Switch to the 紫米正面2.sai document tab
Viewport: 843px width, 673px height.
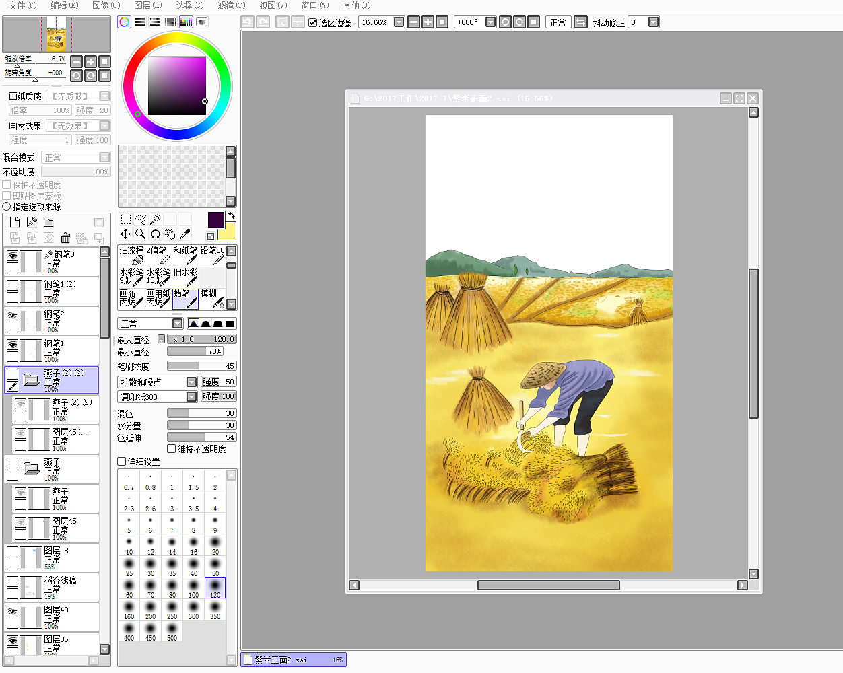[294, 660]
